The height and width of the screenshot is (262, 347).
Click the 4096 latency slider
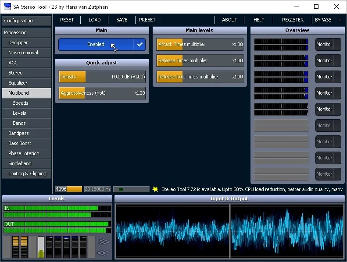click(x=68, y=189)
